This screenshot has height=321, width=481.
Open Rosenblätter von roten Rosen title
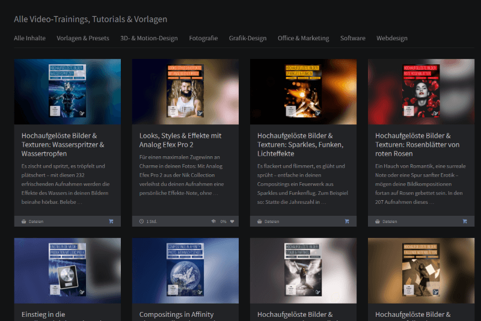click(x=417, y=145)
